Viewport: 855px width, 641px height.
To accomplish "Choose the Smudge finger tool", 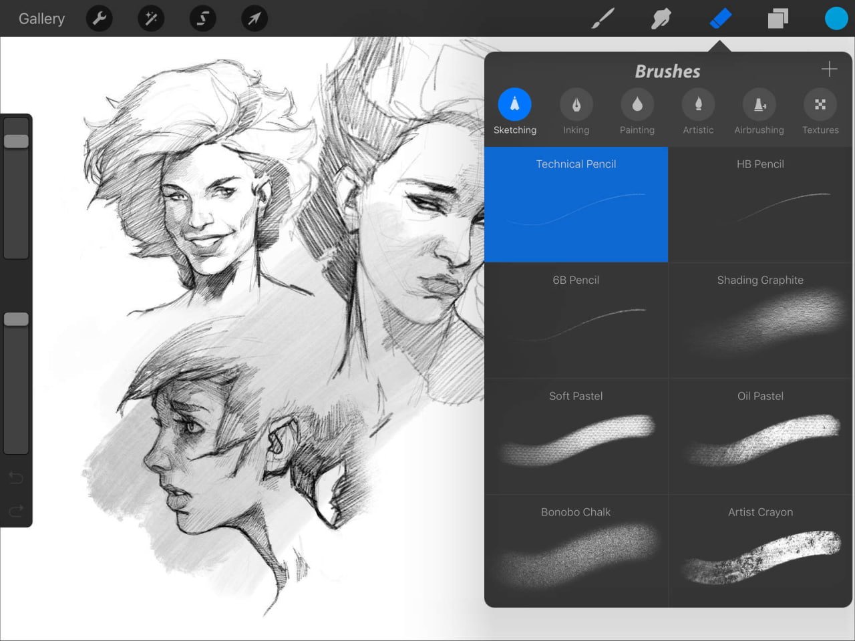I will 661,18.
